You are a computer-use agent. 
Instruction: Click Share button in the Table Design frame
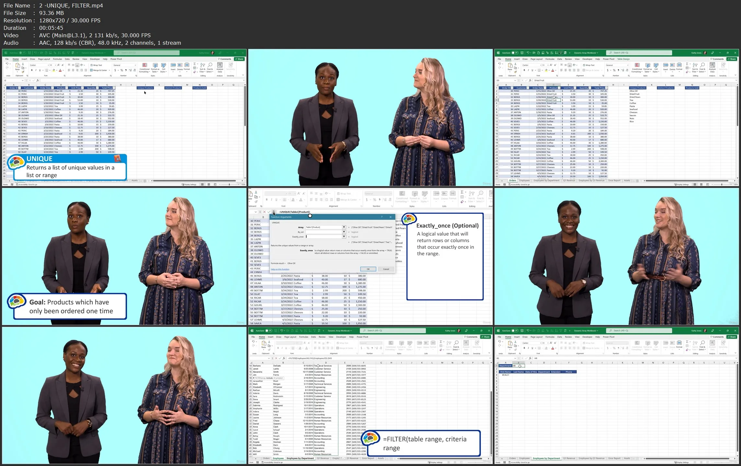click(x=732, y=59)
